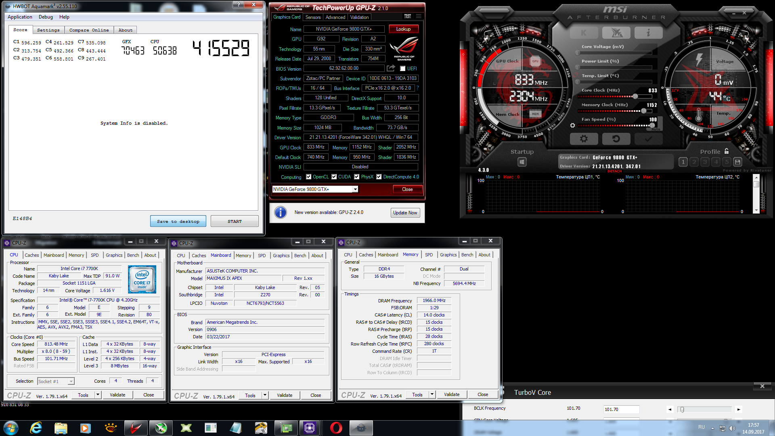775x436 pixels.
Task: Open Afterburner settings gear button
Action: [x=584, y=139]
